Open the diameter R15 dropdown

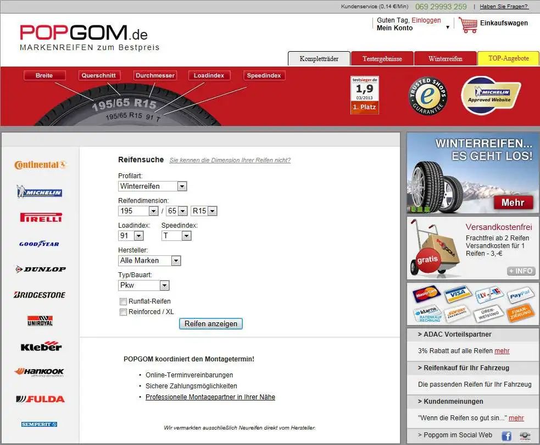click(204, 211)
